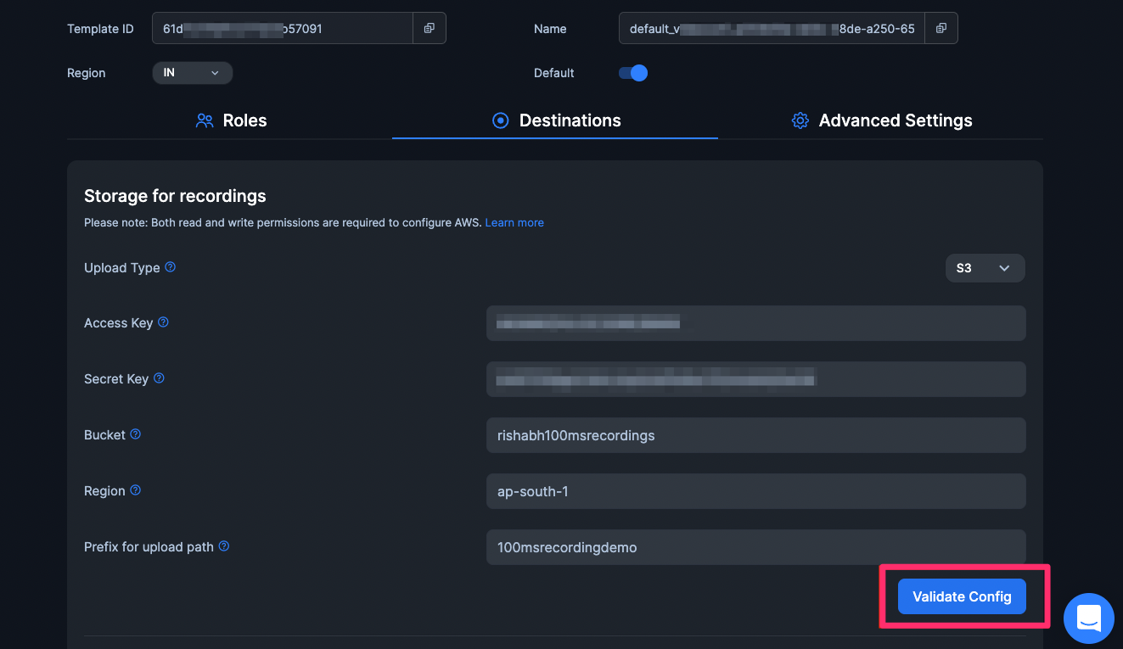Screen dimensions: 1123x649
Task: Click the Secret Key help icon
Action: [x=159, y=378]
